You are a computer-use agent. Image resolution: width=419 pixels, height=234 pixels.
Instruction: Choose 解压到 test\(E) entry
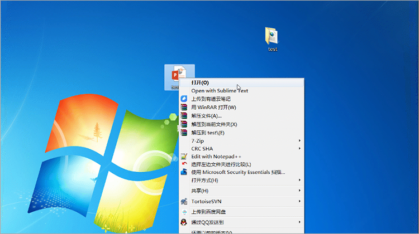(x=241, y=133)
